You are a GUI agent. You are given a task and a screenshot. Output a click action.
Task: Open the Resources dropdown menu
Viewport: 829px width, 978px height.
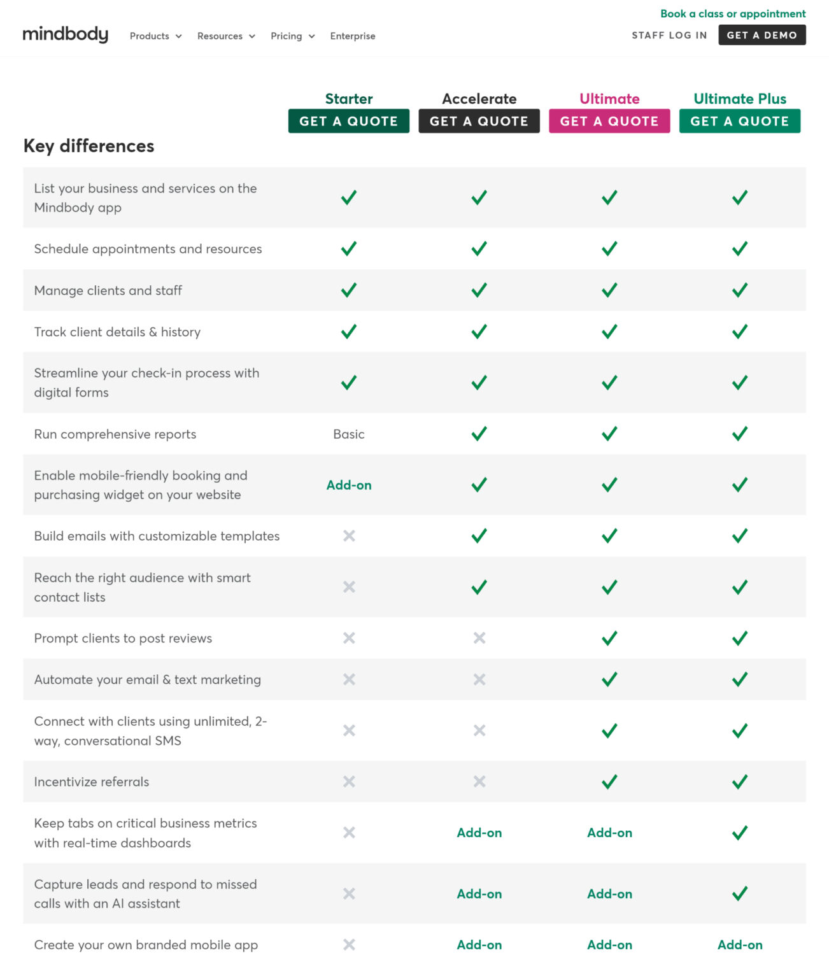tap(226, 36)
